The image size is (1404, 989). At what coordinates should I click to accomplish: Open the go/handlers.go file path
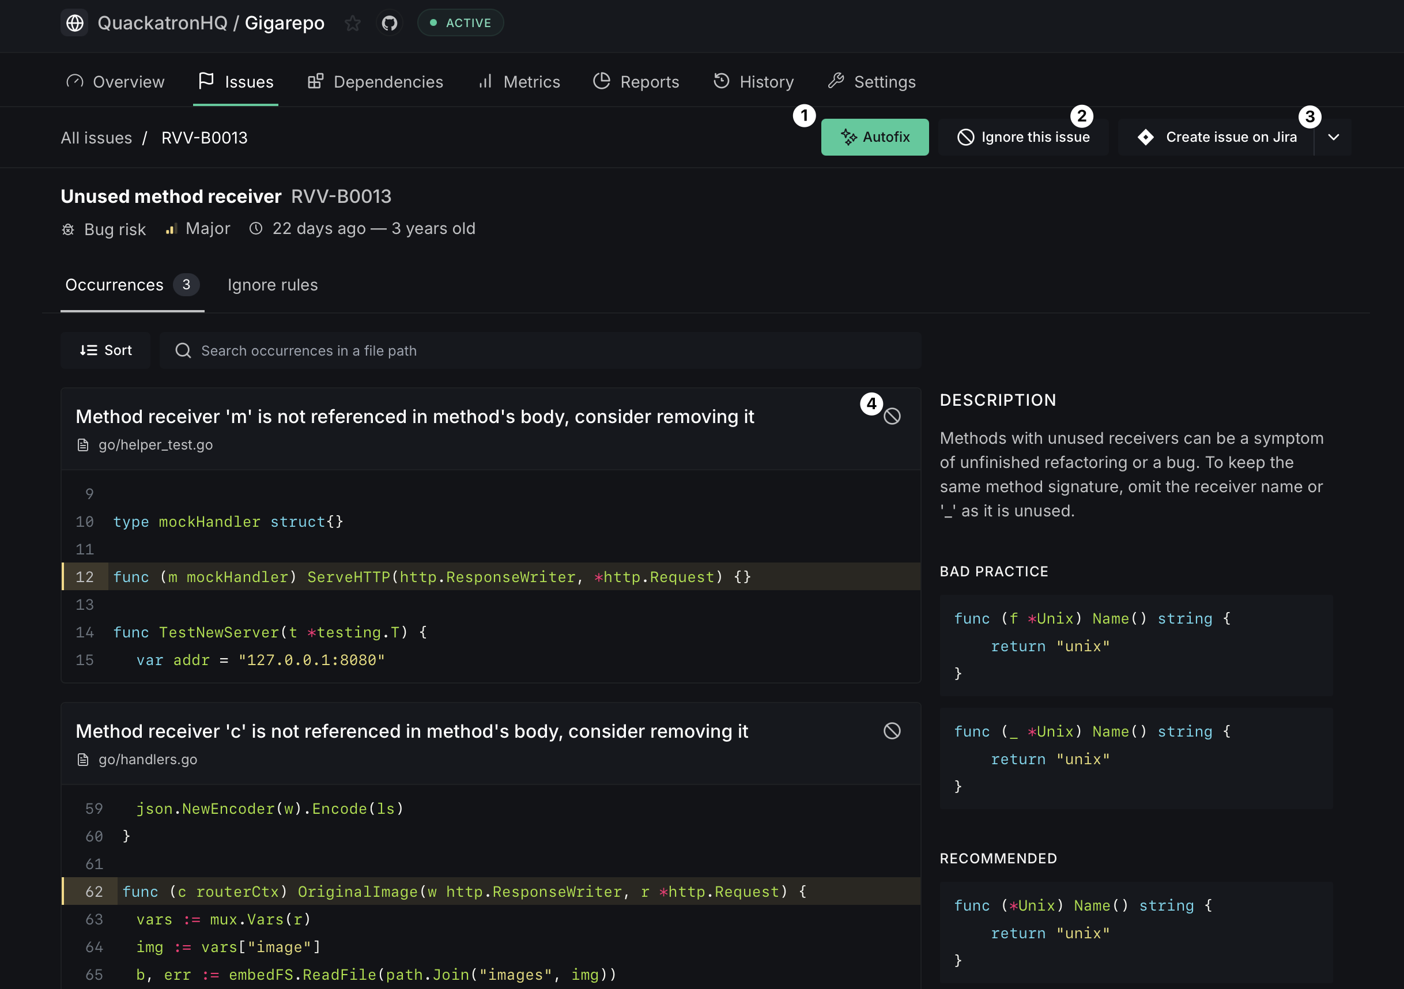tap(148, 760)
